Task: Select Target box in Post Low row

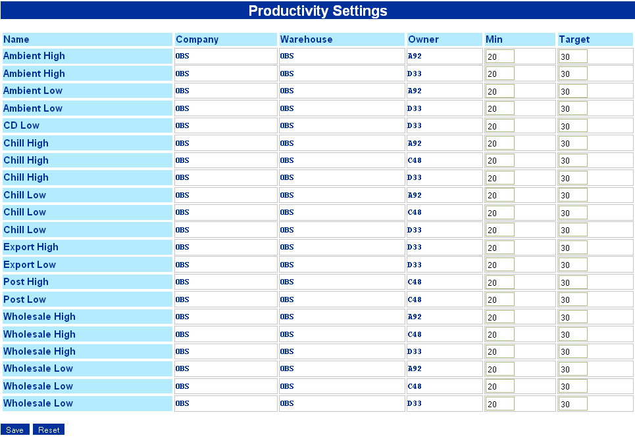Action: point(573,300)
